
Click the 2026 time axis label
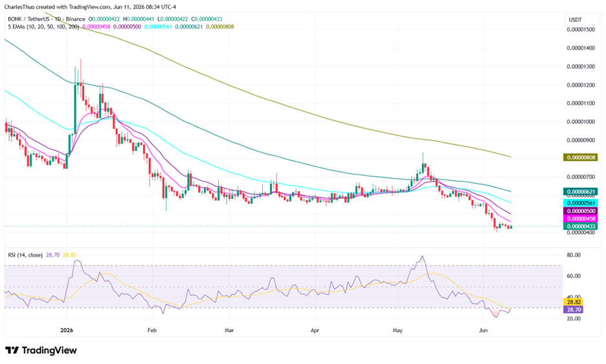[x=67, y=330]
